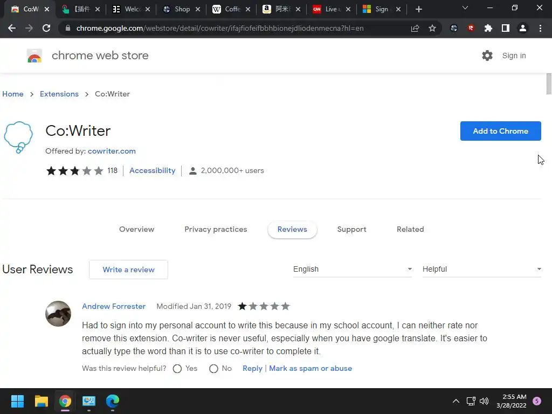Click the page vertical scrollbar thumb

(549, 84)
